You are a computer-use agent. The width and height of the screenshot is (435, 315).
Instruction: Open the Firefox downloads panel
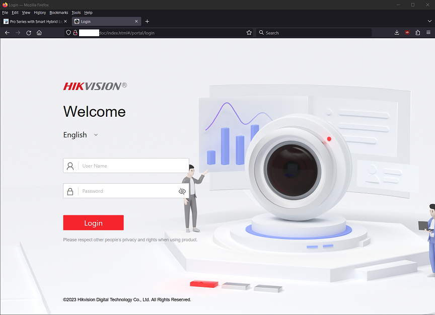[397, 33]
